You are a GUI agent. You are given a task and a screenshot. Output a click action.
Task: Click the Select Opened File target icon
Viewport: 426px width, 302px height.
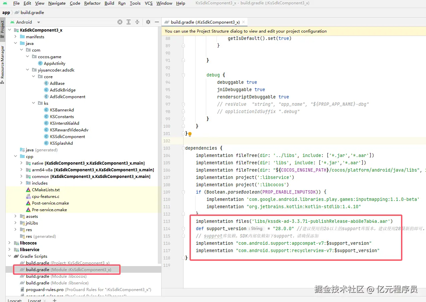[120, 22]
